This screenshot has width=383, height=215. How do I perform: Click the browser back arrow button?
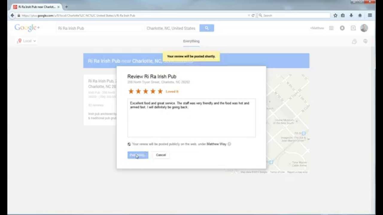tap(12, 16)
